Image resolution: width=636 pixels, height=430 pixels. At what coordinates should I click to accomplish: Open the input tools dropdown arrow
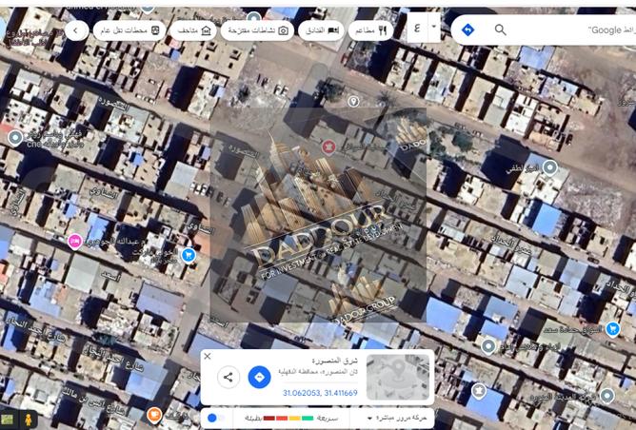[x=434, y=27]
